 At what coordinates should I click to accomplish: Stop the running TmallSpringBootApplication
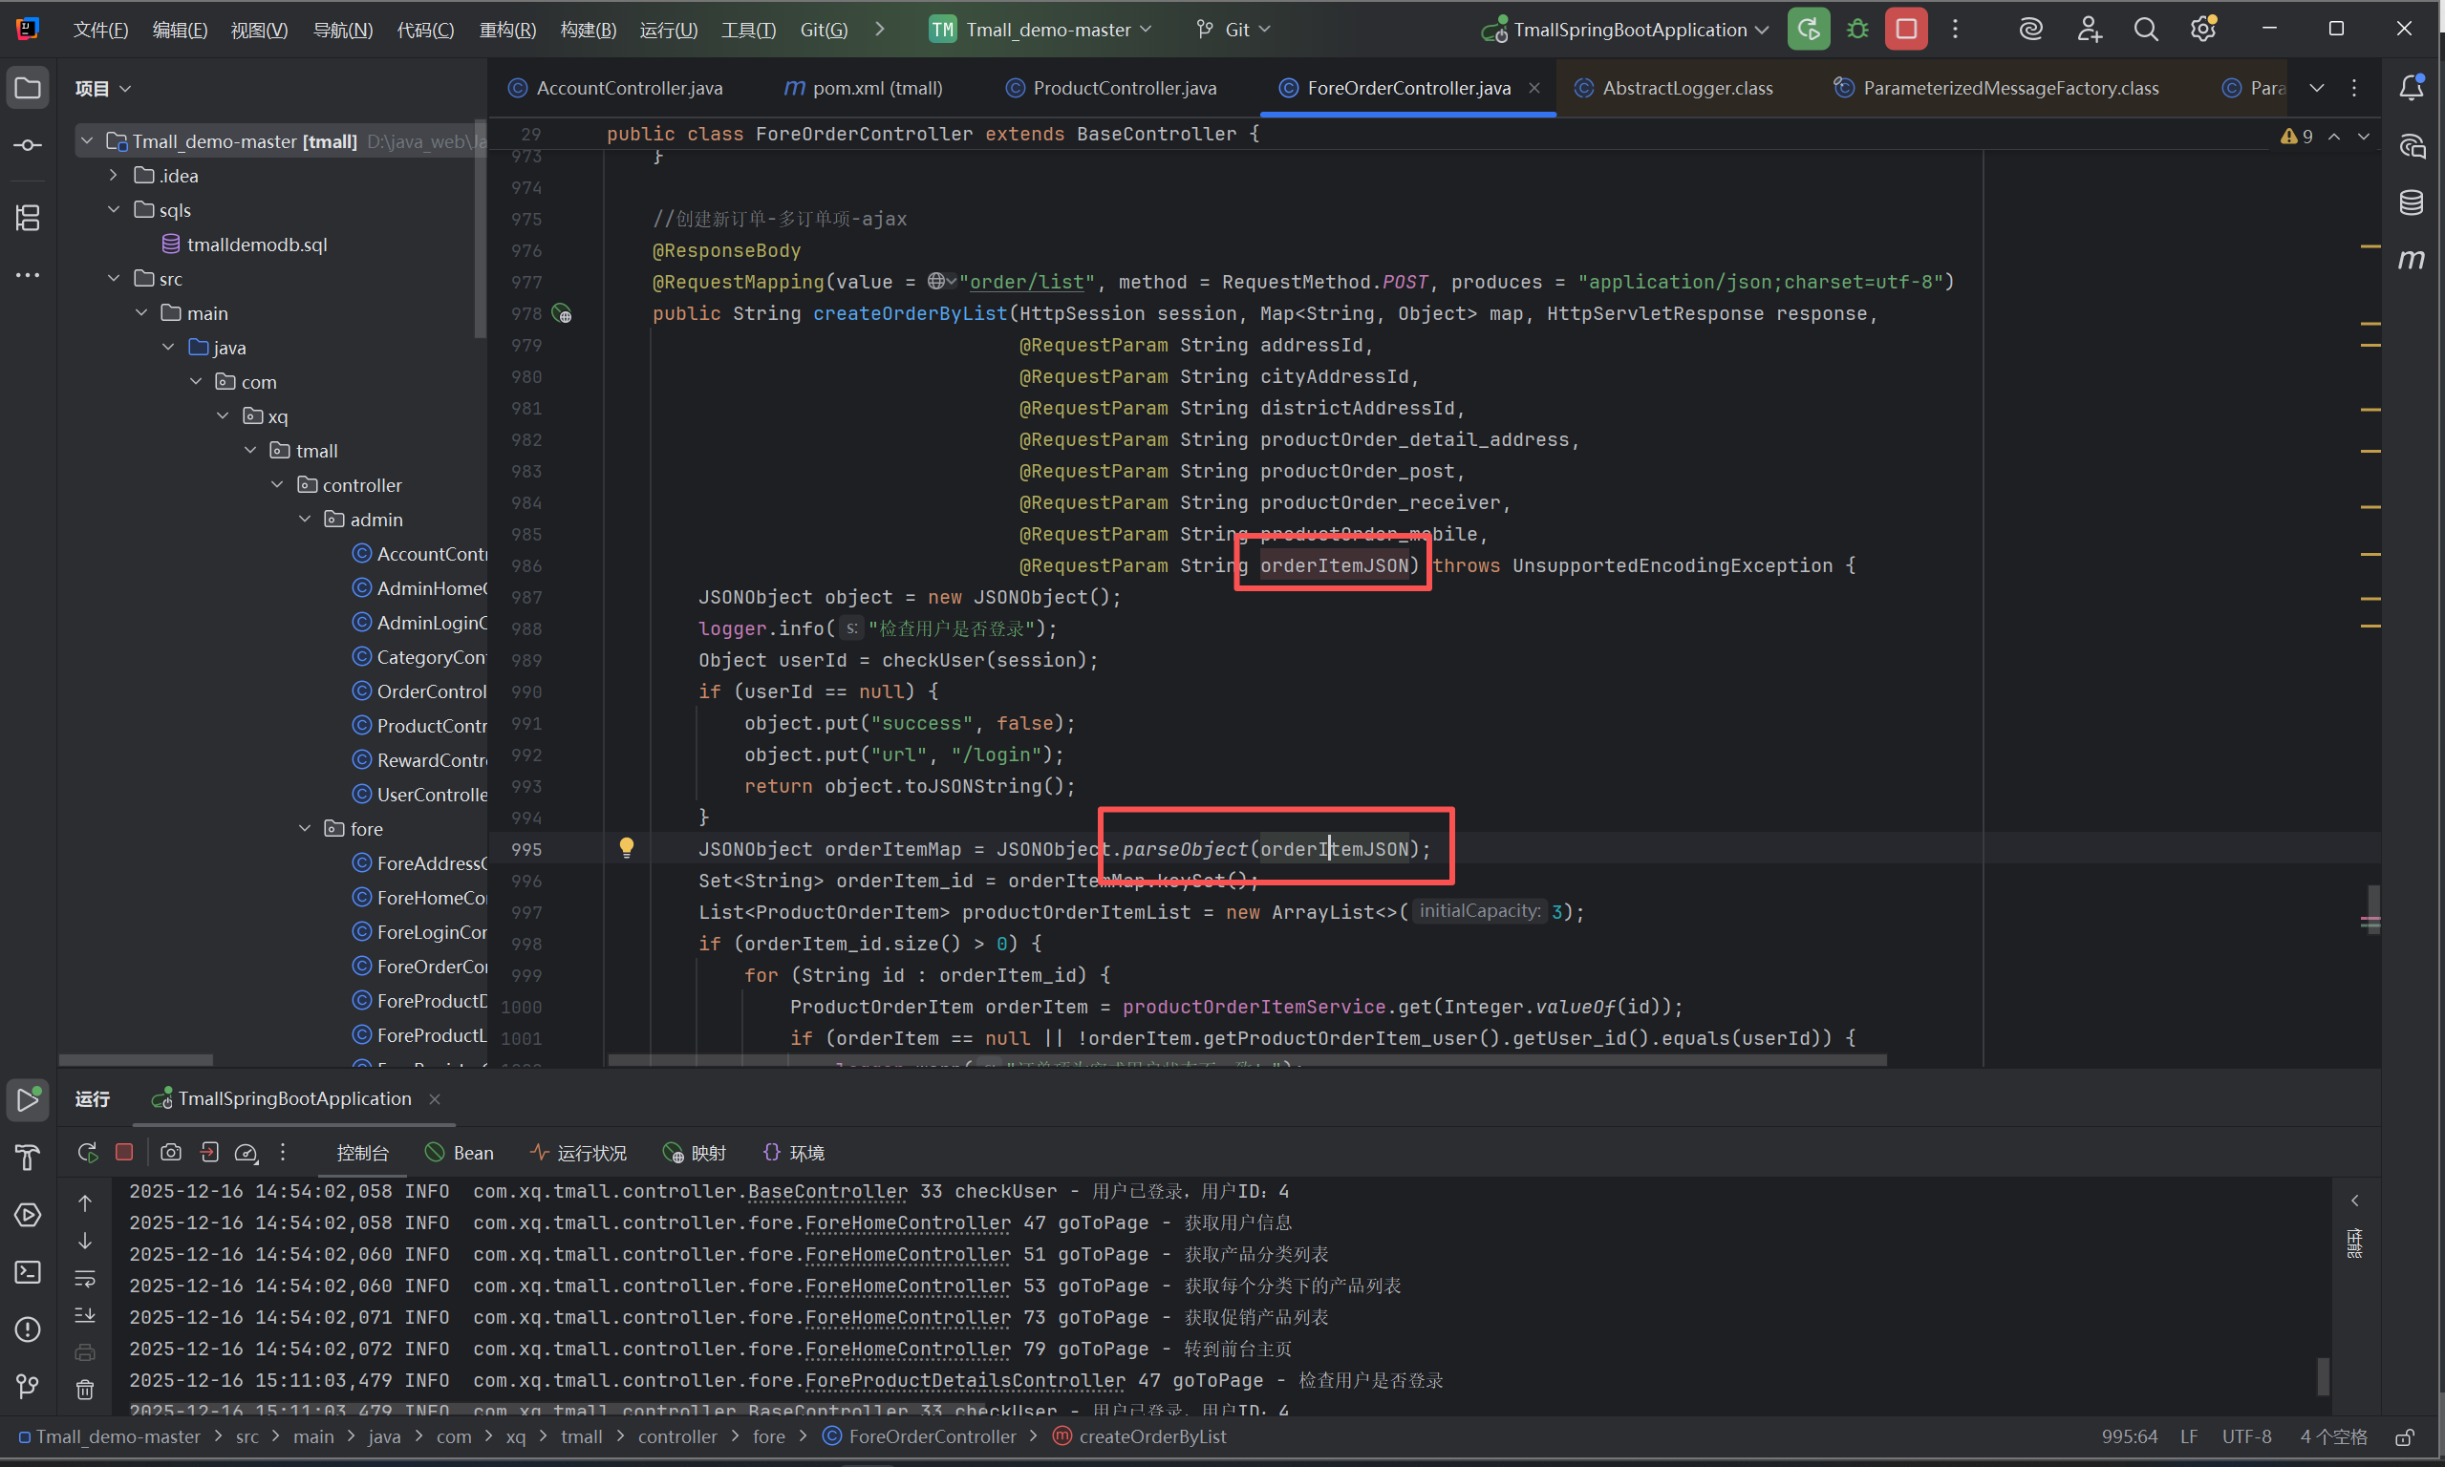click(x=1905, y=30)
